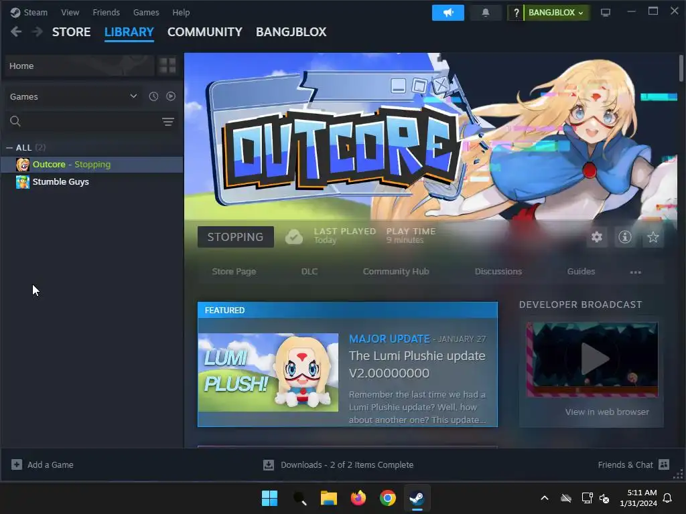Click the Steam logo in menu bar
The height and width of the screenshot is (514, 686).
[15, 12]
